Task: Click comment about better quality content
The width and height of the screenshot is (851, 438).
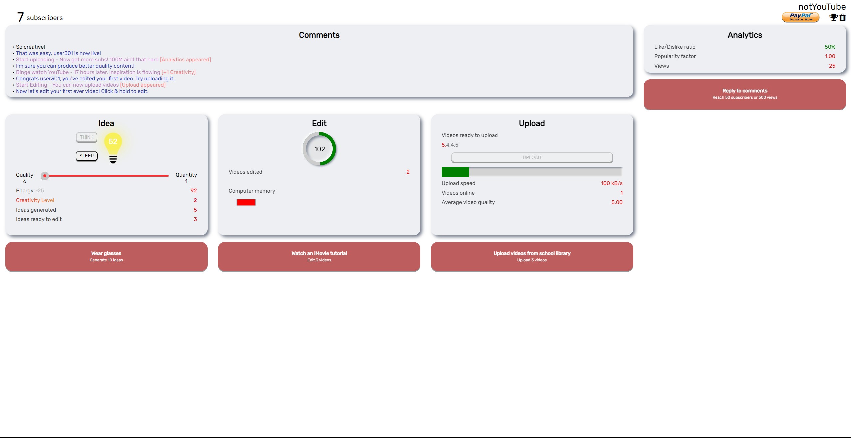Action: coord(75,66)
